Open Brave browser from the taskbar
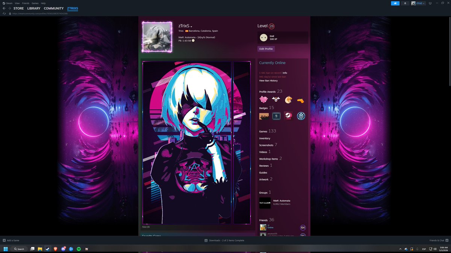 point(55,249)
